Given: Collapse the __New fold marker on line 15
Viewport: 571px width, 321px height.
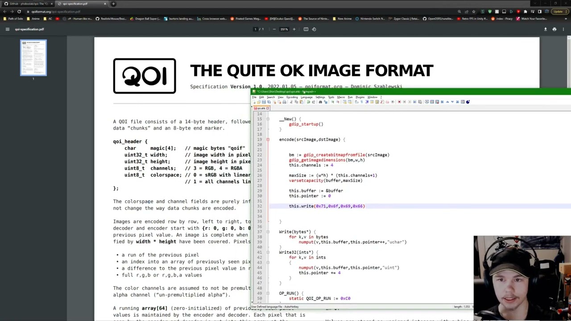Looking at the screenshot, I should point(268,119).
